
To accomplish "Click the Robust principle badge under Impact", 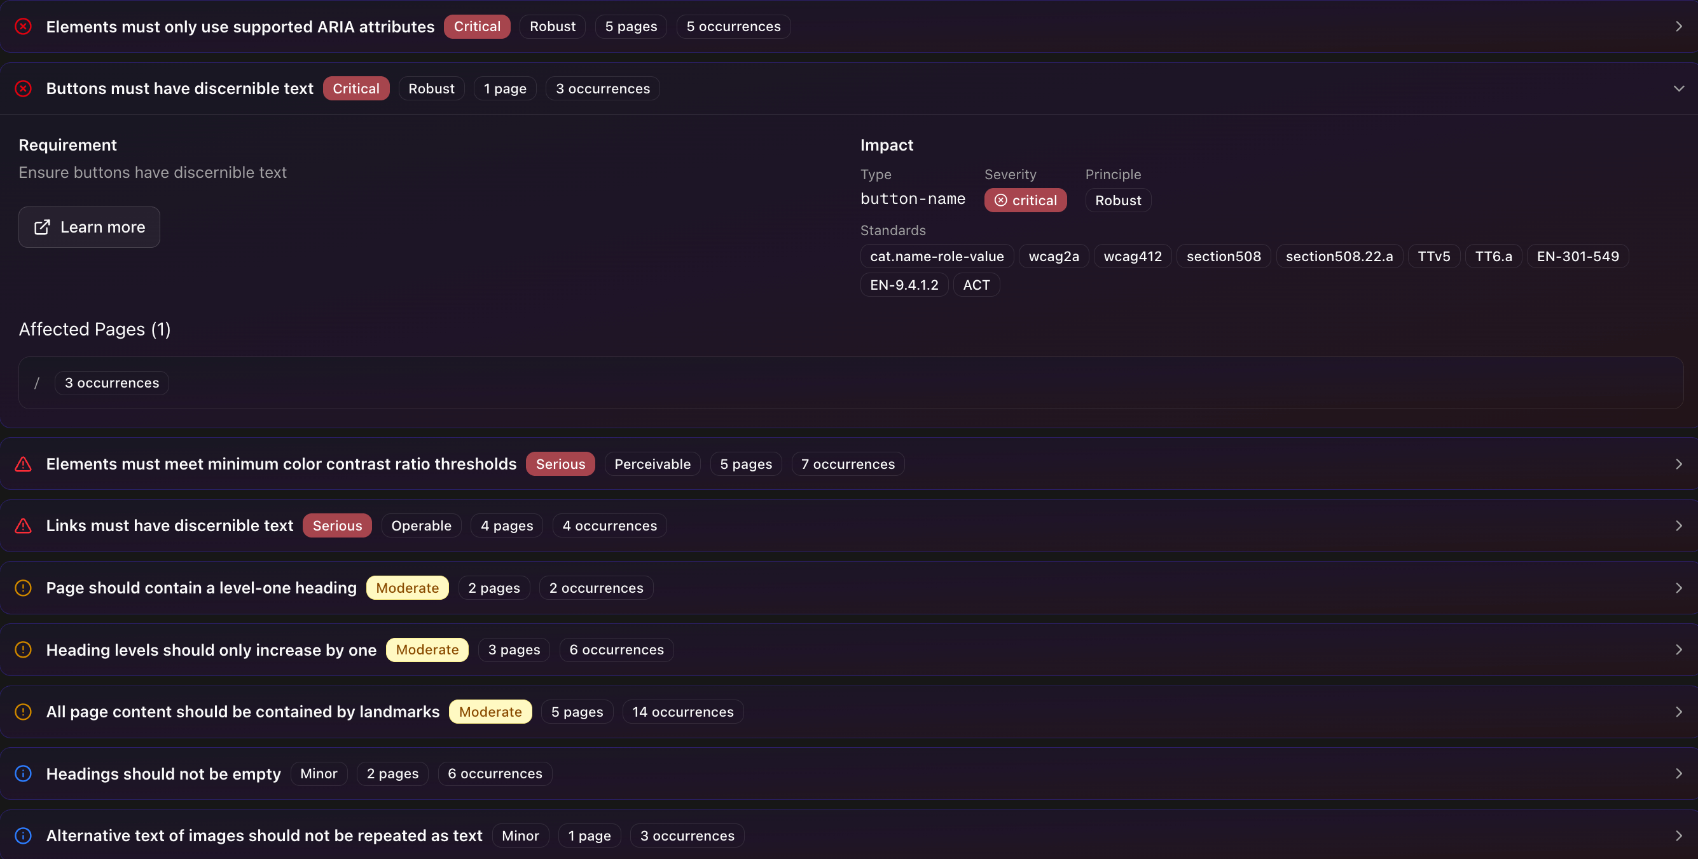I will (1117, 200).
